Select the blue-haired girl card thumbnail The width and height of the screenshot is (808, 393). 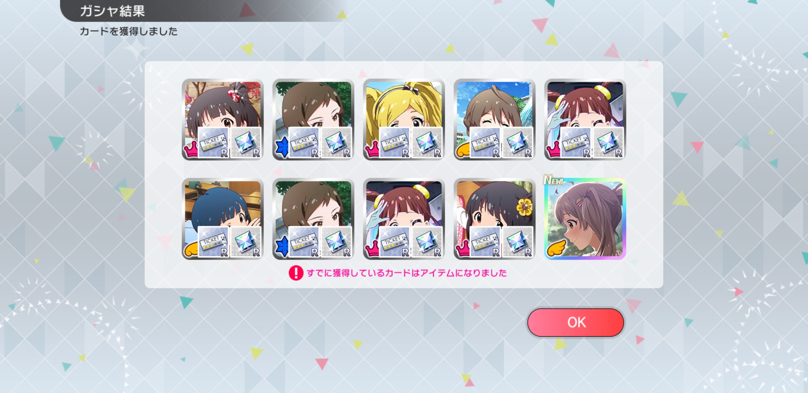coord(222,219)
